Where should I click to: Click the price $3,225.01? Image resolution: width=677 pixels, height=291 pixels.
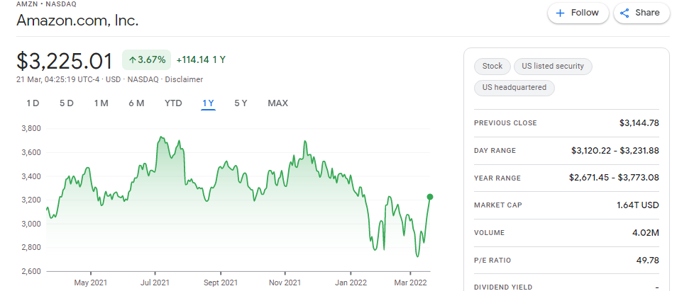[x=65, y=61]
